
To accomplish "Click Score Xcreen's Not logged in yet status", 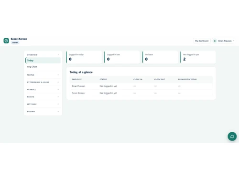I will (x=108, y=93).
